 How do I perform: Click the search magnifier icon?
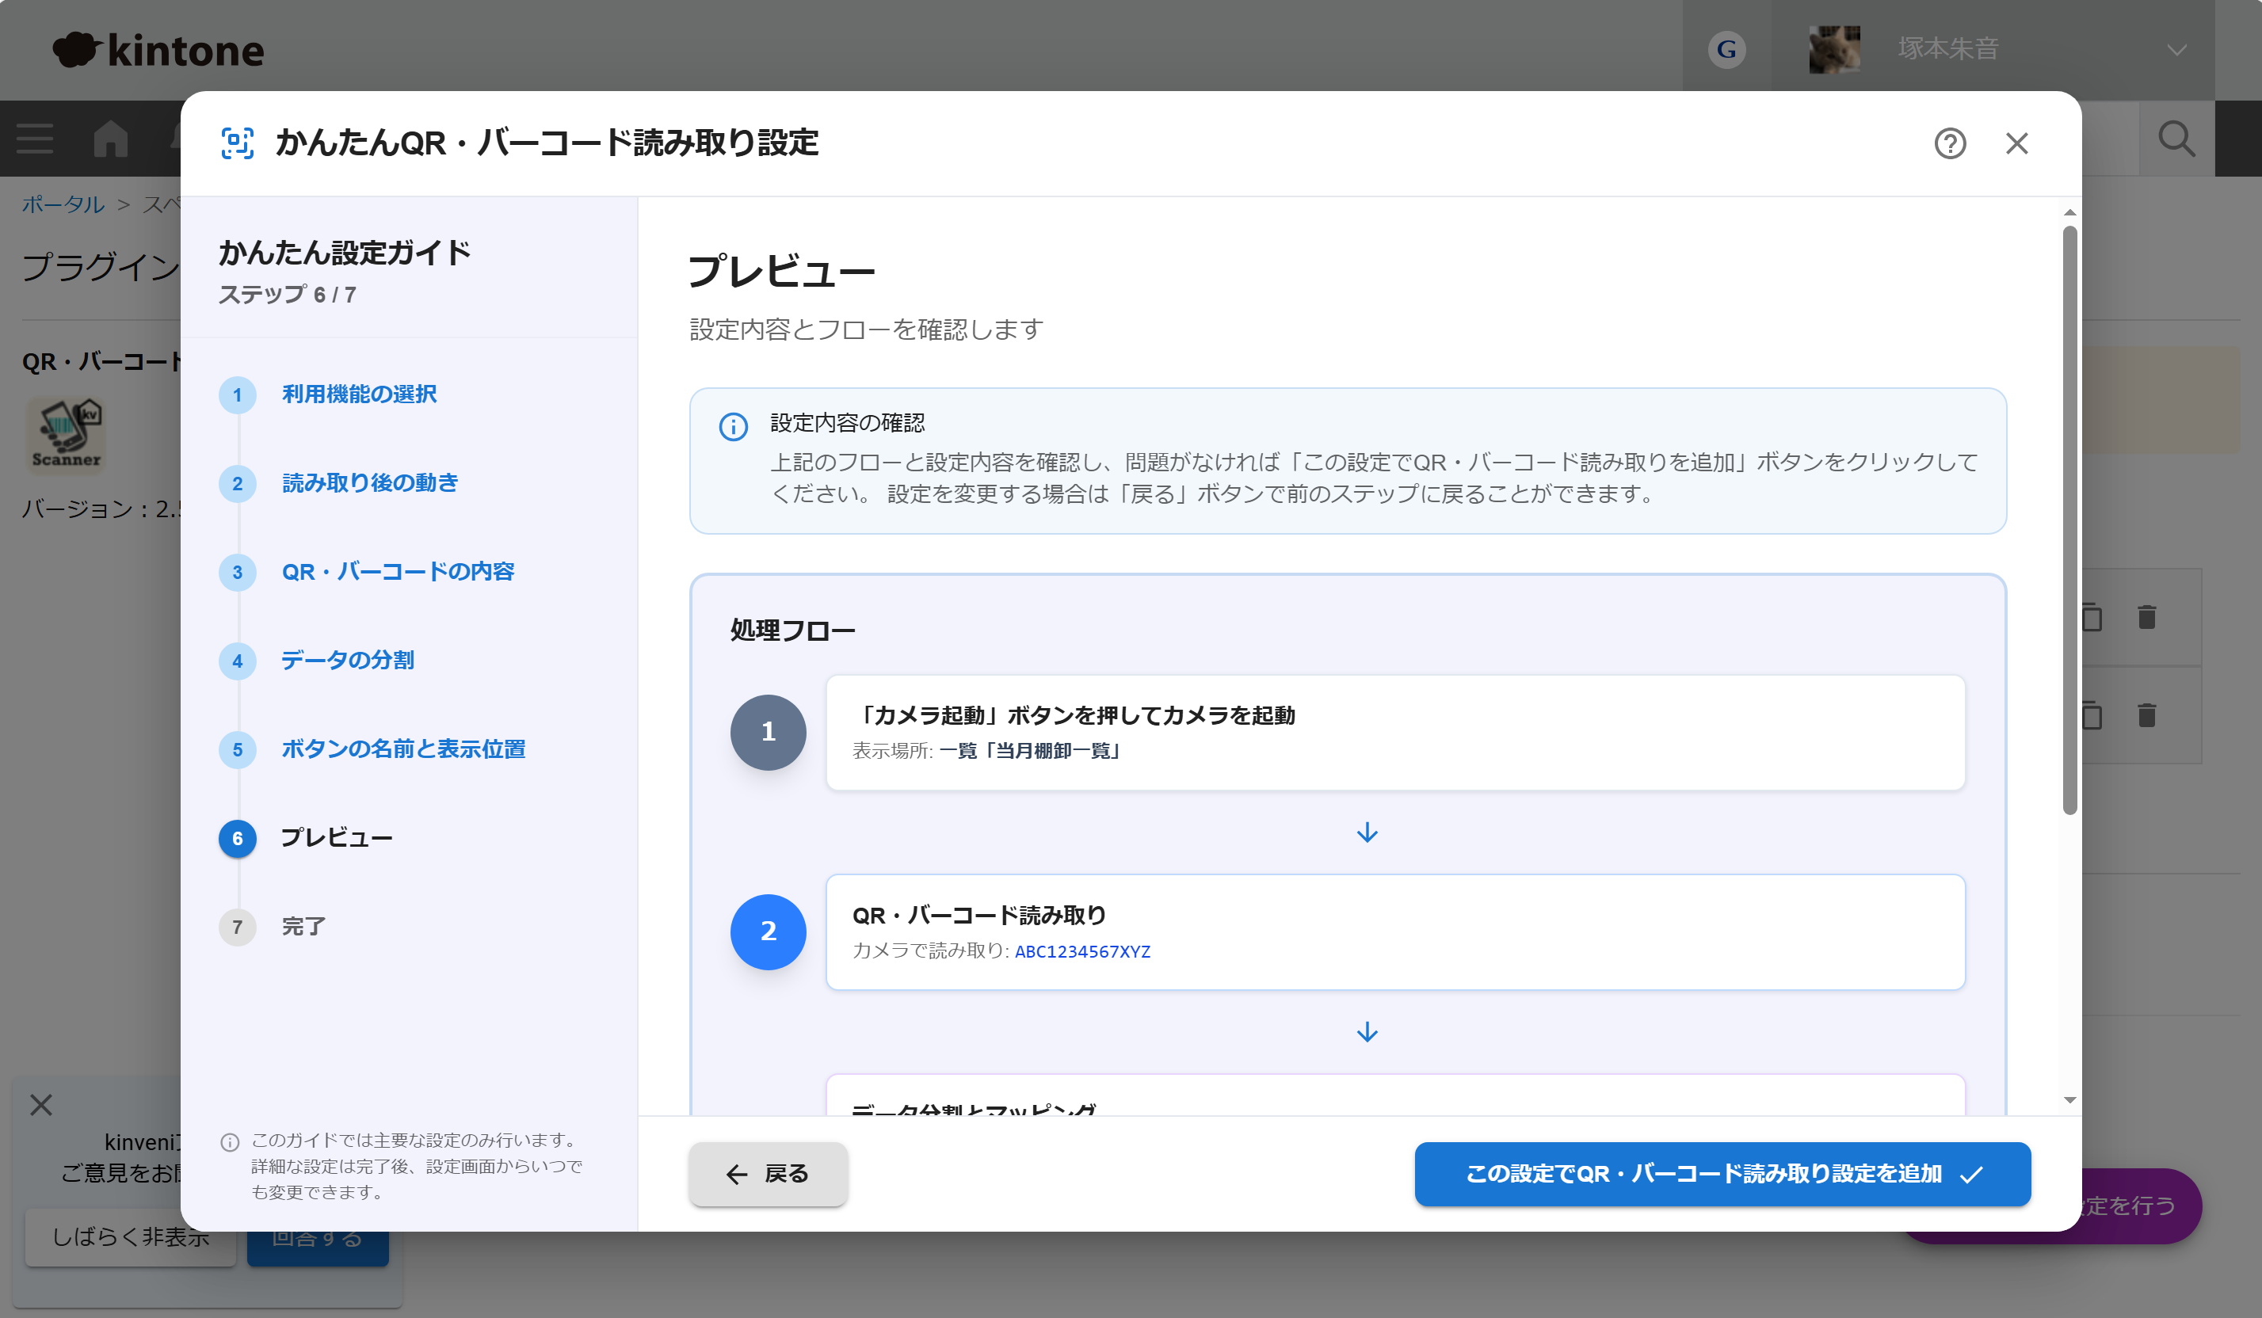point(2176,138)
